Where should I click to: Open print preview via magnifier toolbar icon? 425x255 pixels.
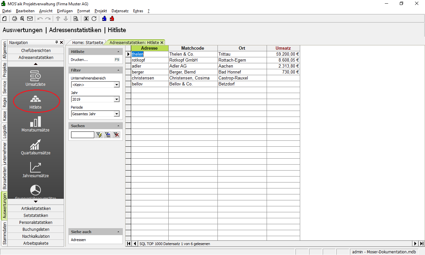tap(22, 19)
